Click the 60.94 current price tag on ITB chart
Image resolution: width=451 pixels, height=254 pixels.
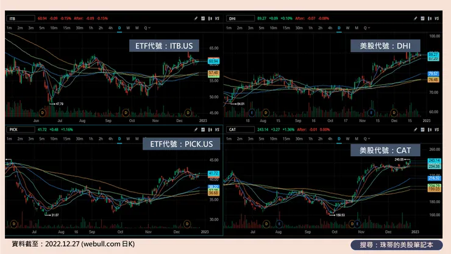(x=213, y=61)
